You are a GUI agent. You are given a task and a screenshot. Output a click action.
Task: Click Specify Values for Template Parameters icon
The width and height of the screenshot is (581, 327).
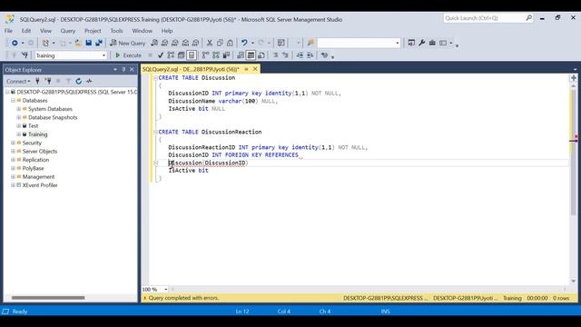325,55
